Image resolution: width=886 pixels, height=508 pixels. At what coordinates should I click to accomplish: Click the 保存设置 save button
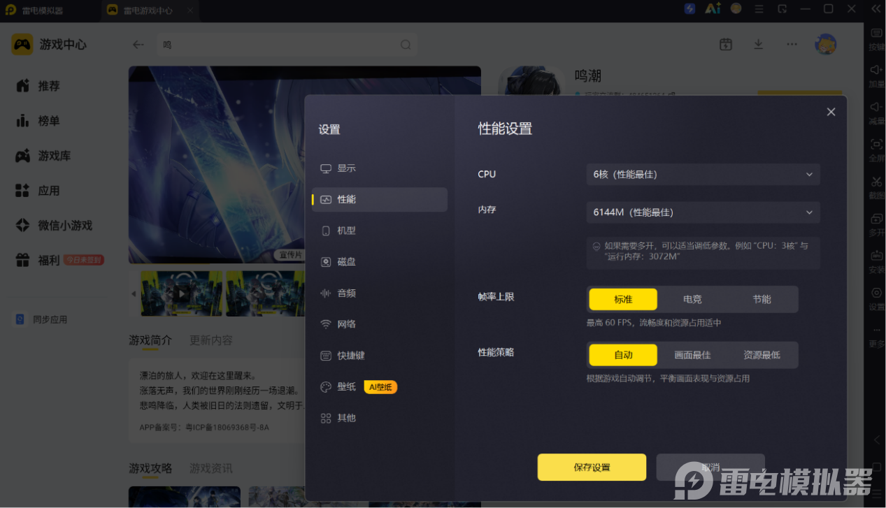coord(592,467)
